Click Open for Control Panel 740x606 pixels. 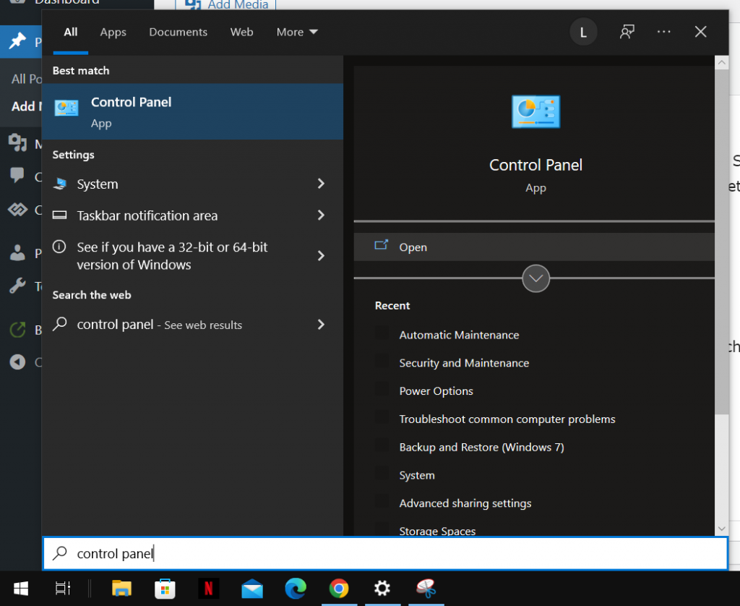pyautogui.click(x=413, y=247)
